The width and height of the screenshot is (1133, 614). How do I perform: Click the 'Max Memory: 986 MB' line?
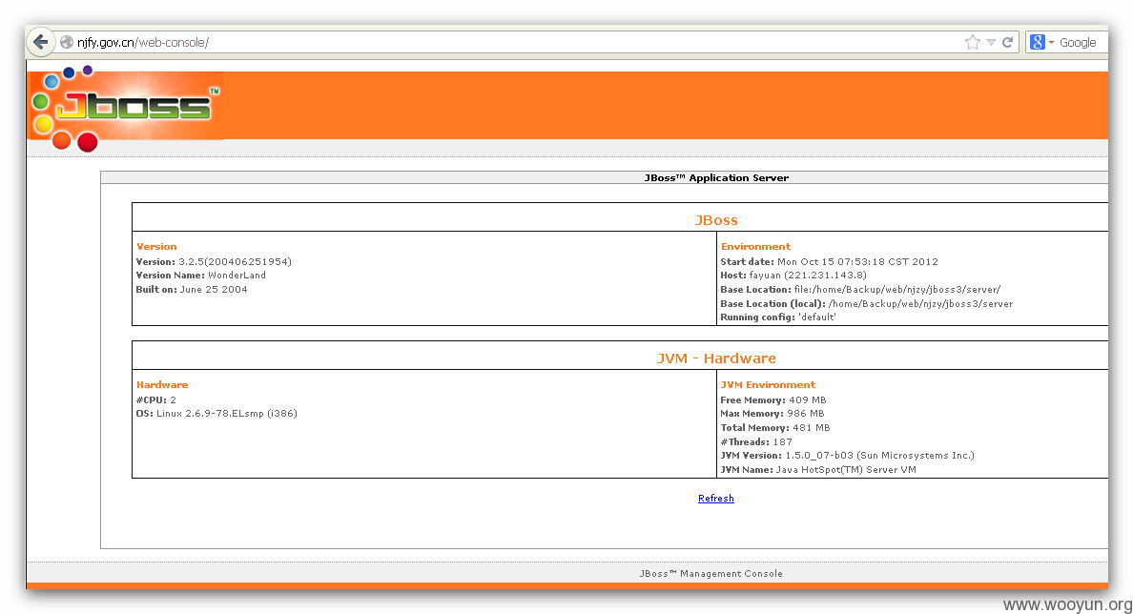(772, 413)
